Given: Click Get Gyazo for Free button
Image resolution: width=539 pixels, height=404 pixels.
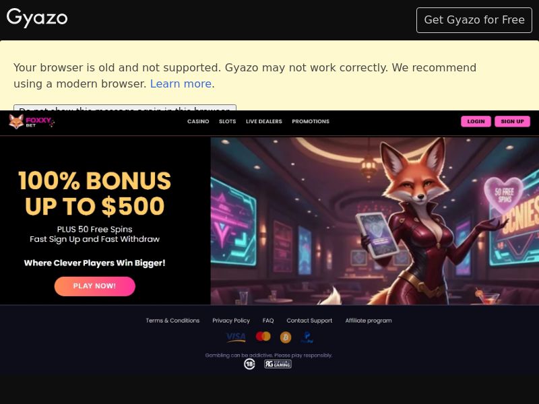Looking at the screenshot, I should (x=474, y=20).
